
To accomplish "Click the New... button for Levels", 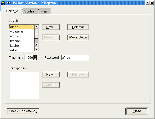I will (x=51, y=27).
